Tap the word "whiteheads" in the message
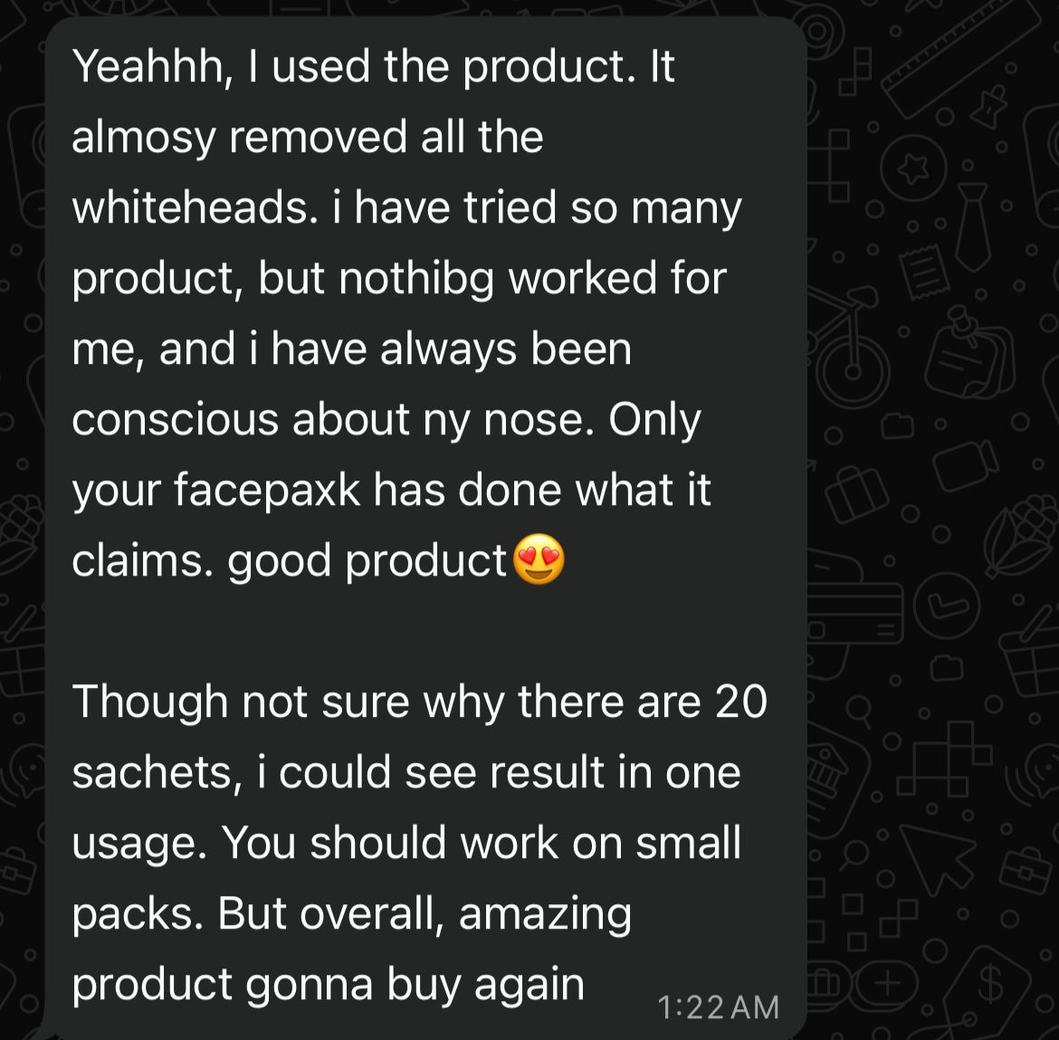 click(x=188, y=207)
